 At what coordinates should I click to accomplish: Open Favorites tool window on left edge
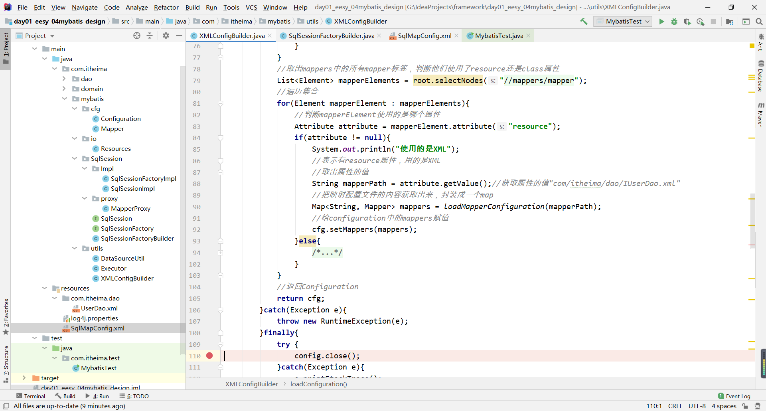coord(6,317)
